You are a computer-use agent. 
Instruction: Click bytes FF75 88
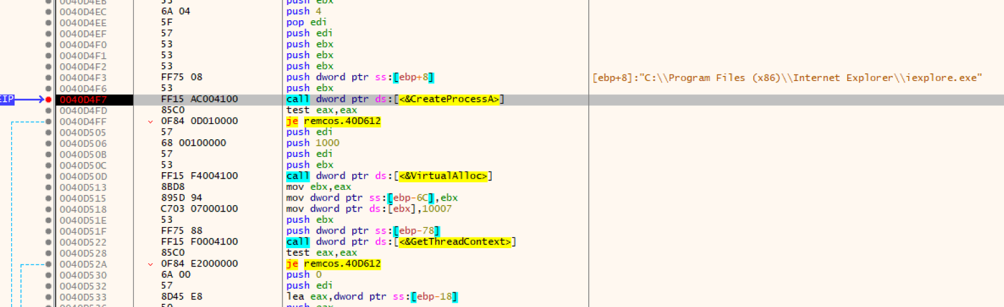click(182, 230)
